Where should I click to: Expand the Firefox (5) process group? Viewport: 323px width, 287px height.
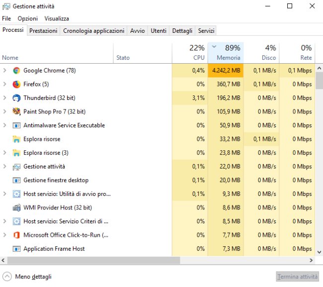(4, 84)
